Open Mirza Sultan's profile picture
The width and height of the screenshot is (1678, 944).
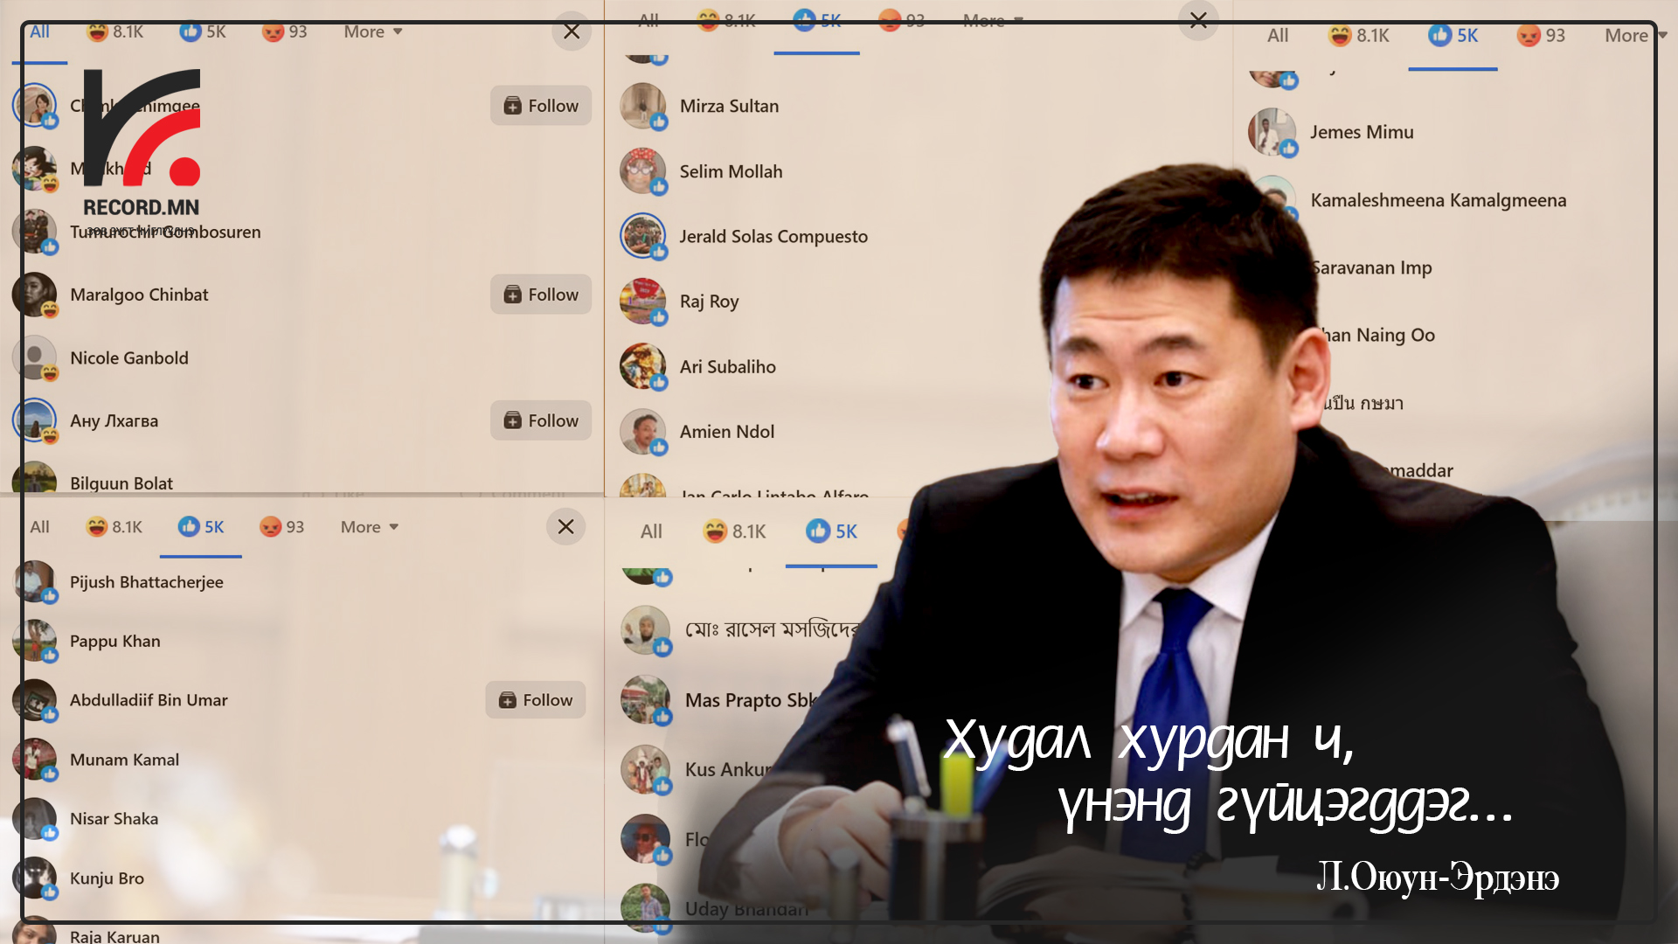(x=643, y=106)
